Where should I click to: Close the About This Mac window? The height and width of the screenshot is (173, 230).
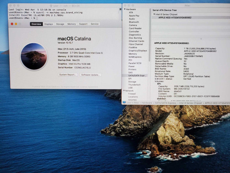click(x=12, y=24)
